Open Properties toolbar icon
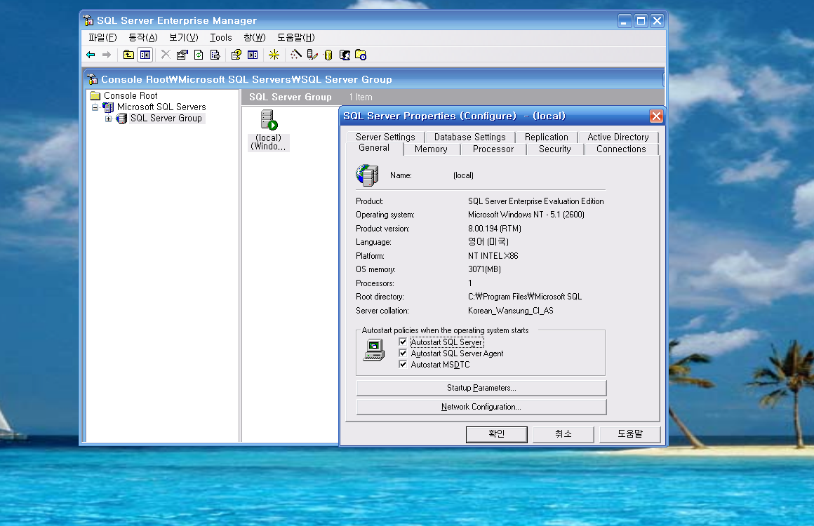This screenshot has width=814, height=526. (x=182, y=55)
